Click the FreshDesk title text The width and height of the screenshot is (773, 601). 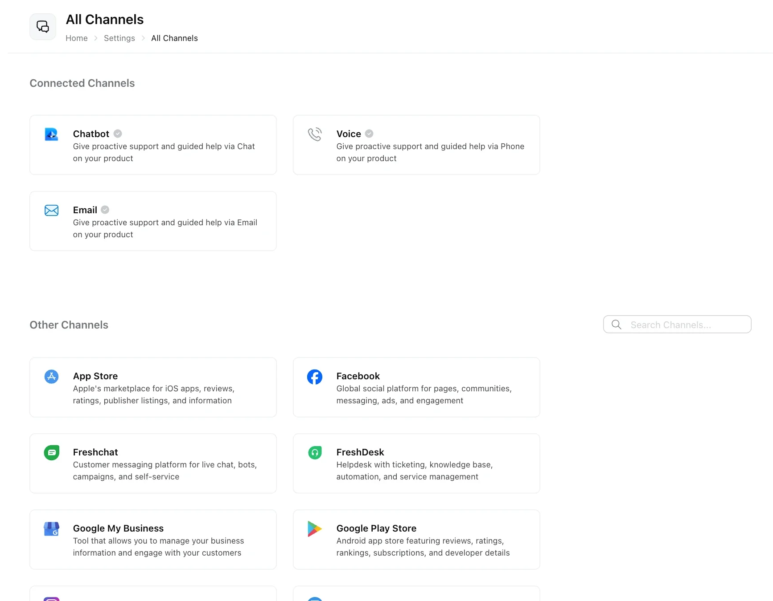(x=360, y=452)
